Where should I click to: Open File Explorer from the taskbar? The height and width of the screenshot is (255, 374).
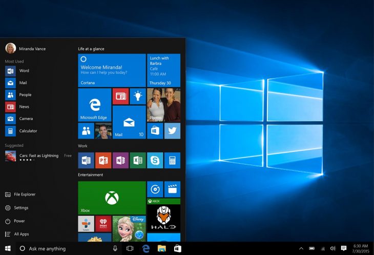[162, 248]
